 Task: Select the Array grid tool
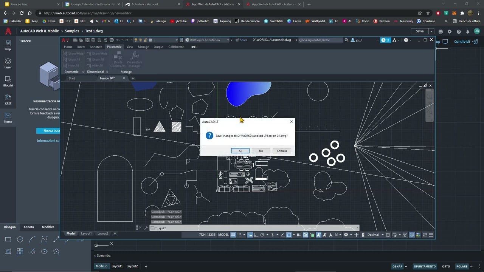click(x=20, y=252)
